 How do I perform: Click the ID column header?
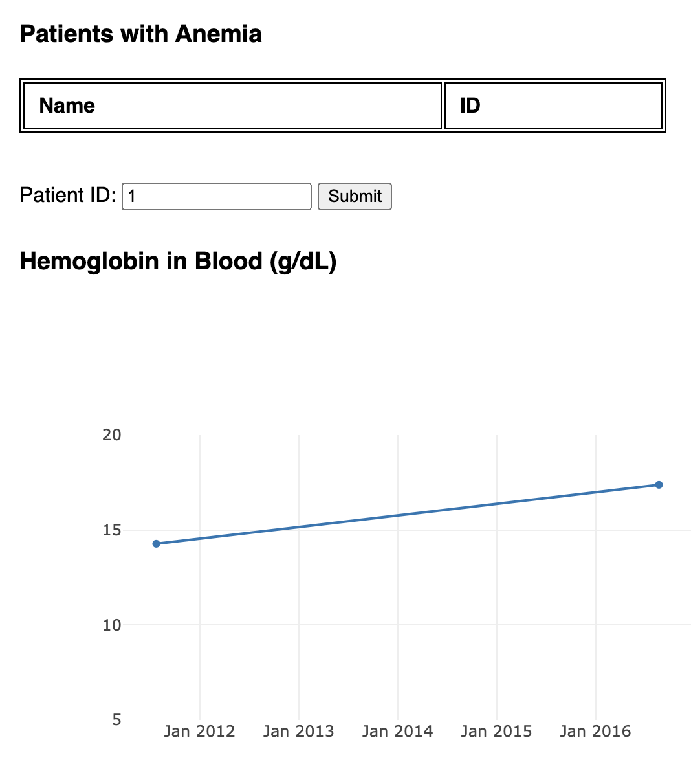tap(470, 106)
